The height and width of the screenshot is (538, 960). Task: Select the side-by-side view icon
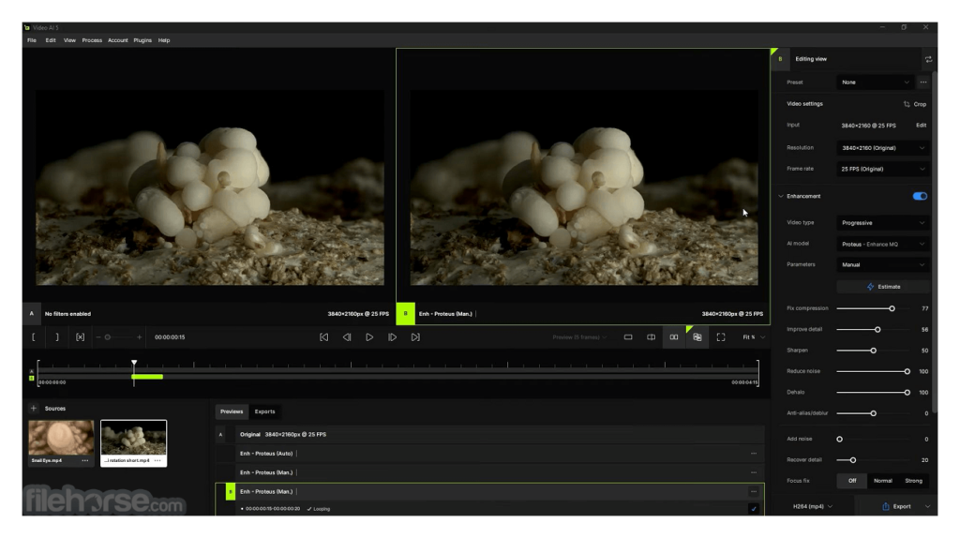click(x=673, y=337)
